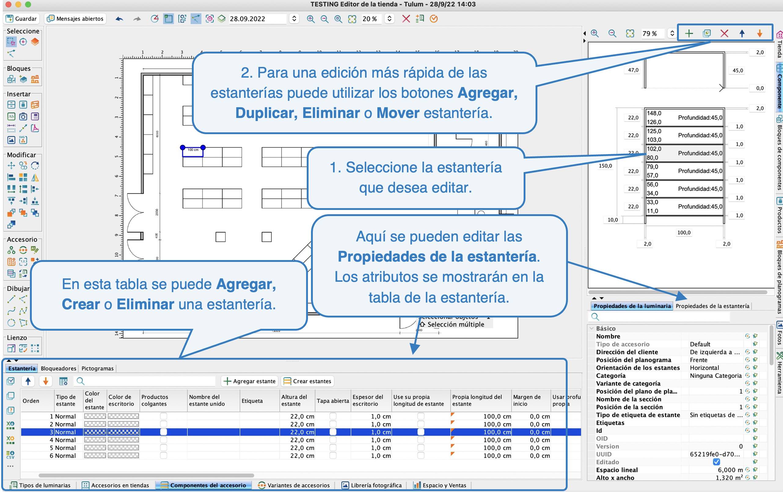Open Librería fotográfica tab
This screenshot has height=492, width=783.
point(372,485)
